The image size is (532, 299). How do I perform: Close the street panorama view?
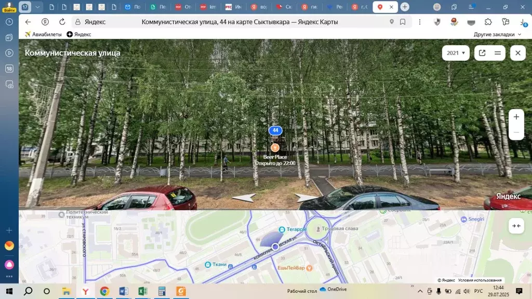pyautogui.click(x=518, y=53)
